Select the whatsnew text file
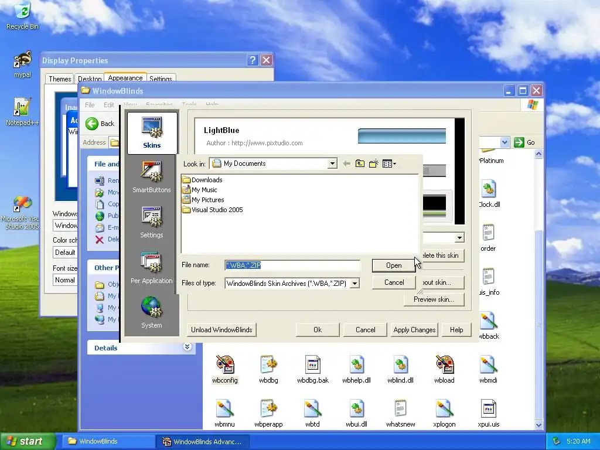This screenshot has height=450, width=600. (401, 413)
